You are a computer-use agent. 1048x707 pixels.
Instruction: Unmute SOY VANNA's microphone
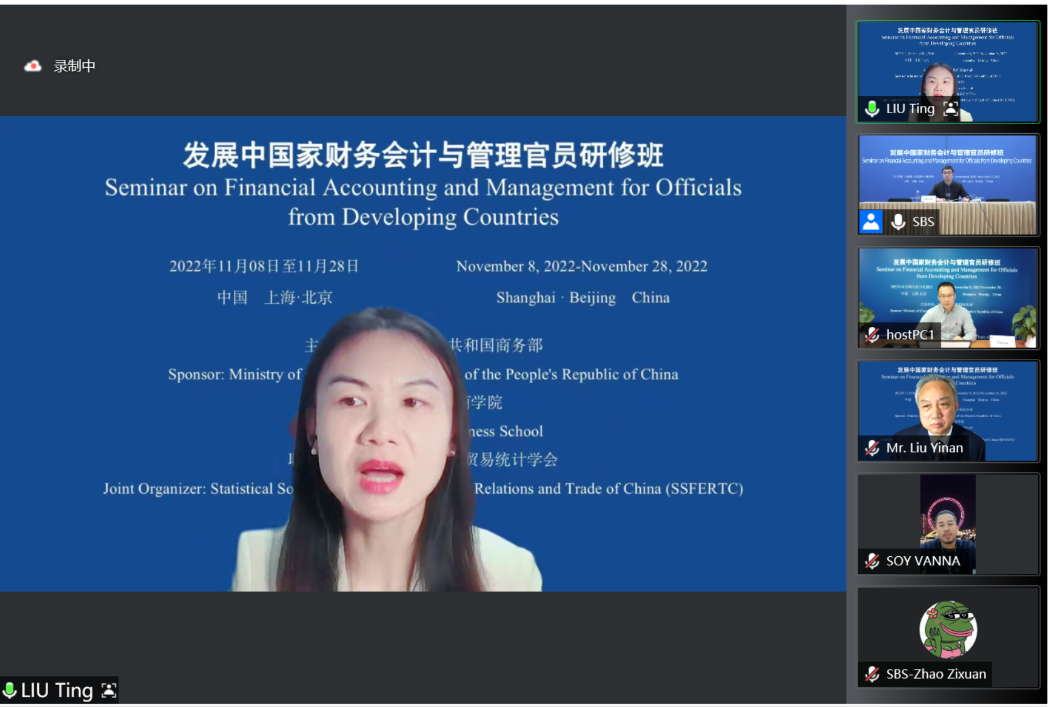pos(872,561)
